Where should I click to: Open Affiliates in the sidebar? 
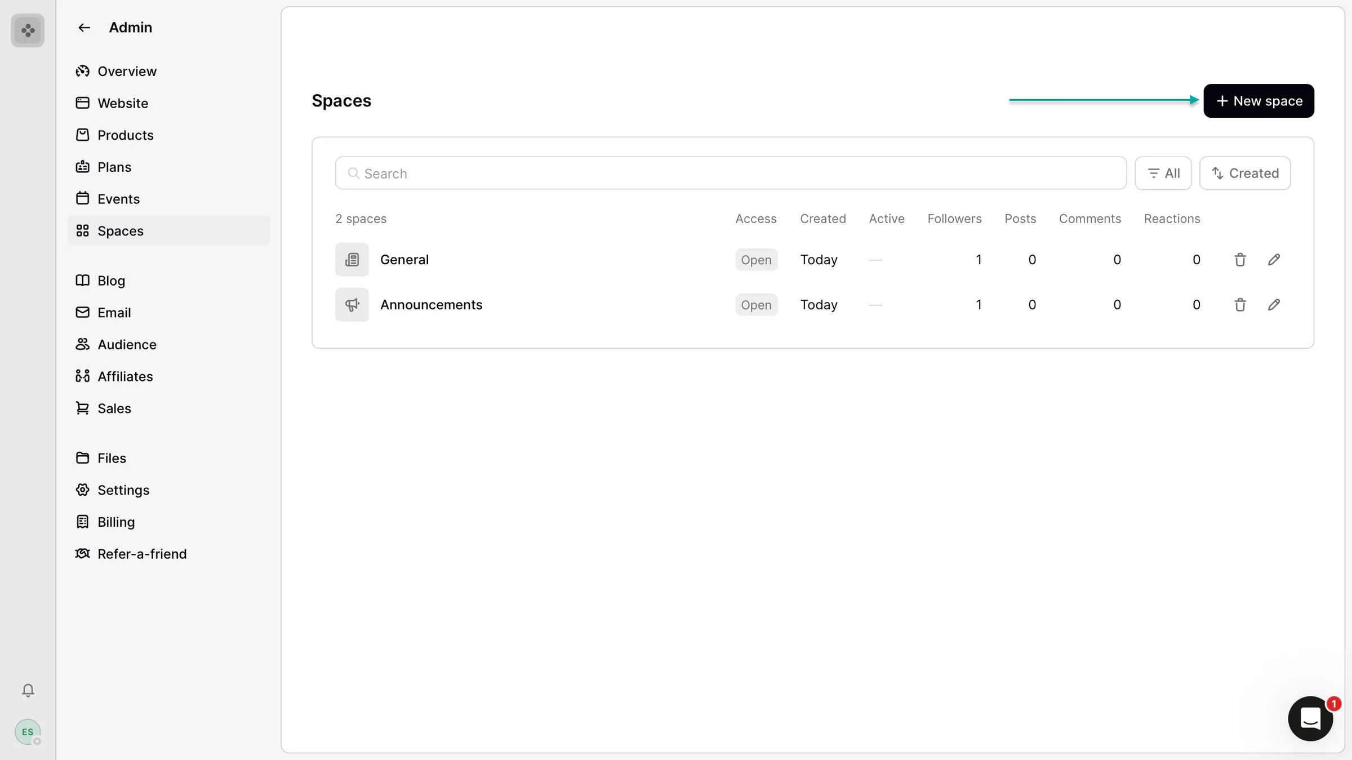(x=168, y=376)
